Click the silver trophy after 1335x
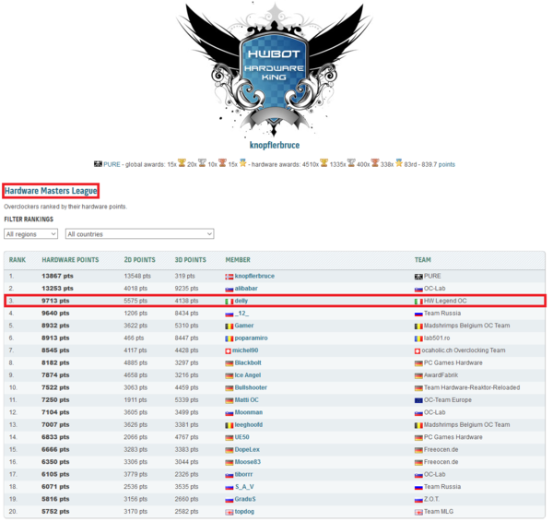The image size is (553, 522). 351,163
